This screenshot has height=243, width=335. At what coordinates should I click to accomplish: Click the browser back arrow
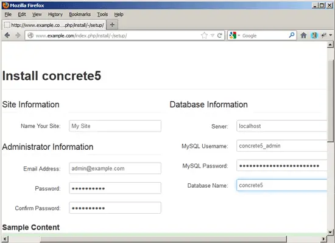(x=7, y=35)
